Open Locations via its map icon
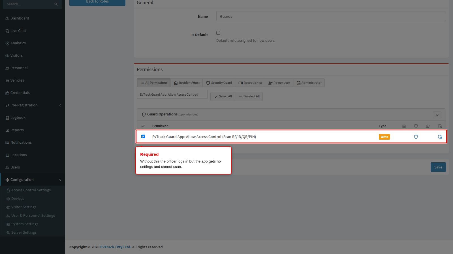This screenshot has width=453, height=254. pyautogui.click(x=7, y=155)
